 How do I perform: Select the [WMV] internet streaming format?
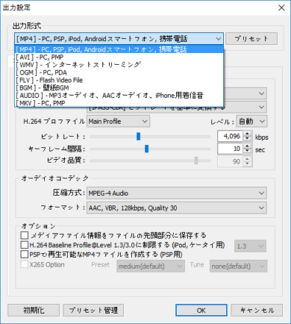pos(119,65)
